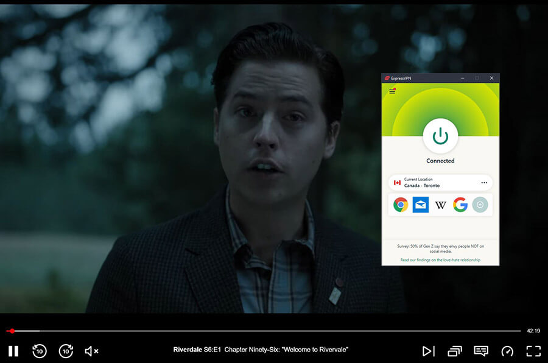Open the playback speed control

[x=507, y=351]
